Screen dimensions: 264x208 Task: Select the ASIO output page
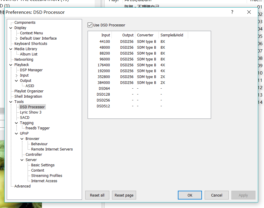[x=30, y=86]
